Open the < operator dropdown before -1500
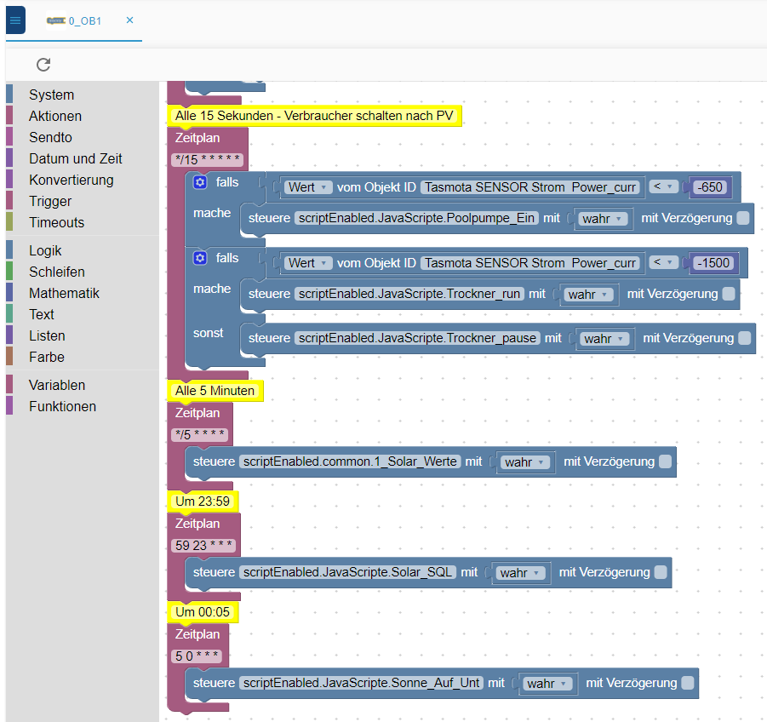The height and width of the screenshot is (722, 767). coord(664,263)
